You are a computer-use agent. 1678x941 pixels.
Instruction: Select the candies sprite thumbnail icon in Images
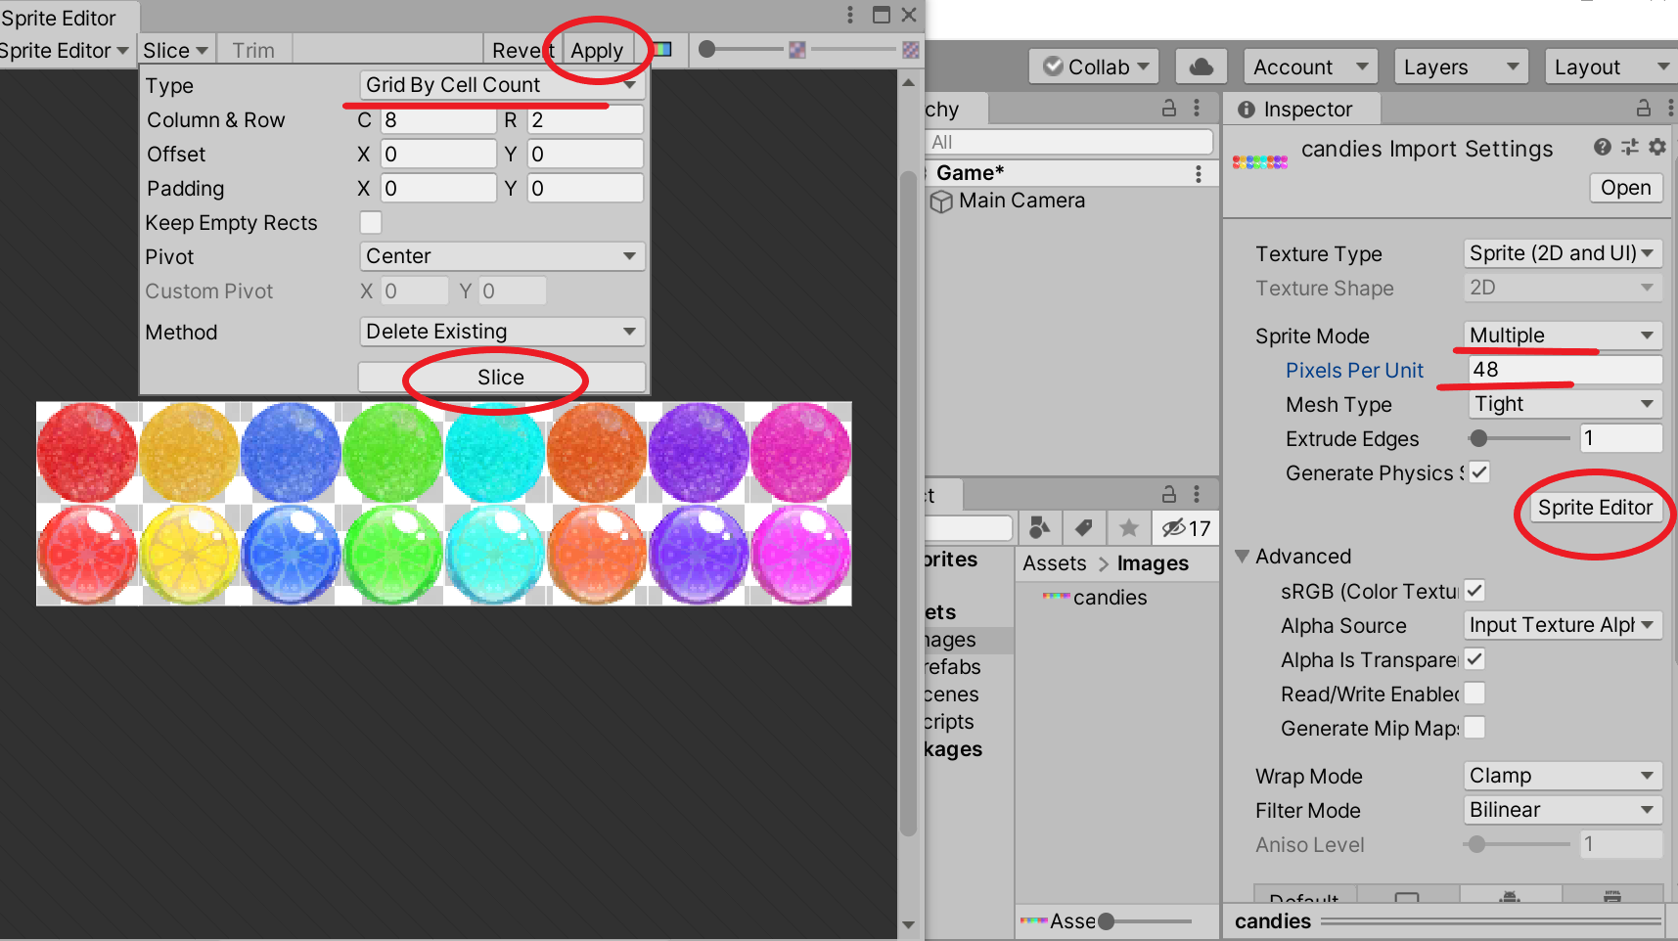point(1056,597)
